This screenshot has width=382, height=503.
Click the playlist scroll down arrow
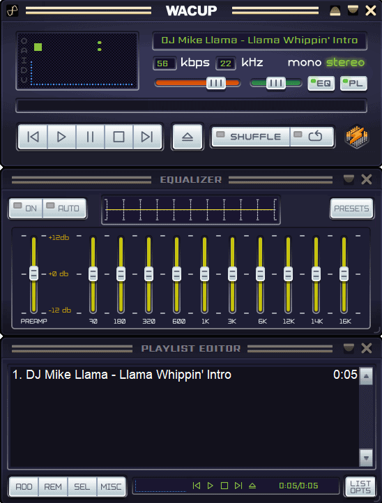366,458
